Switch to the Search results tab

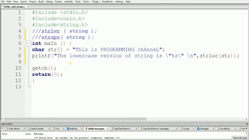point(37,129)
